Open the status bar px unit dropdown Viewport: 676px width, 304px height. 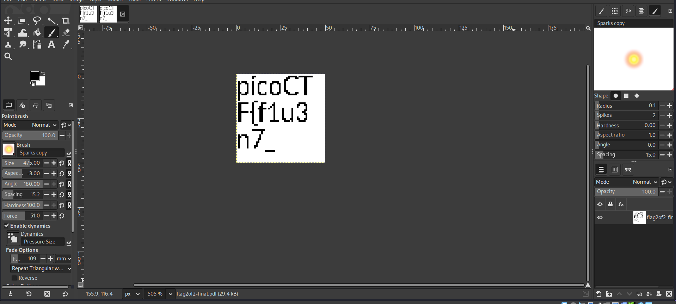click(x=132, y=294)
